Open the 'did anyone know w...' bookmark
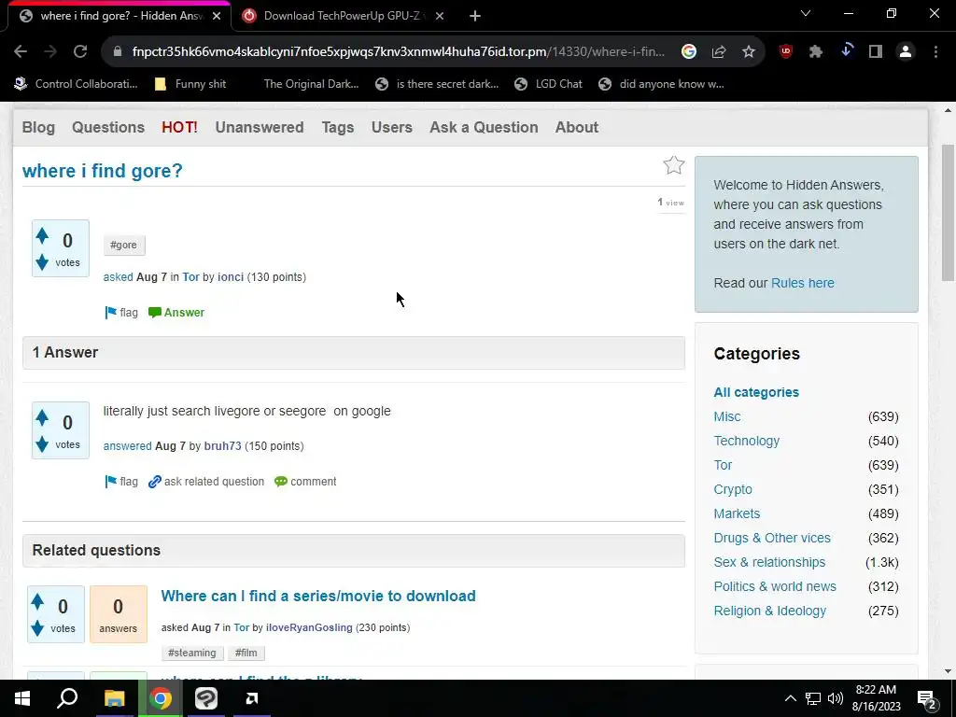This screenshot has width=956, height=717. (x=662, y=84)
